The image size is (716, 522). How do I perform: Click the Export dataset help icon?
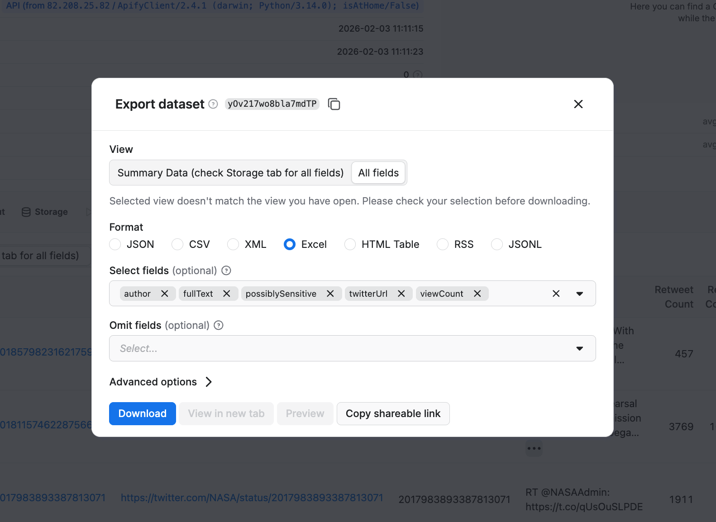213,104
